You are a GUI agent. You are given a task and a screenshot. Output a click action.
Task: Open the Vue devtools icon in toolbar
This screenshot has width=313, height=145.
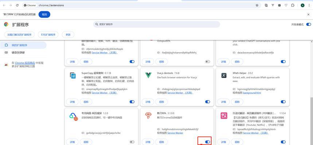pyautogui.click(x=273, y=5)
